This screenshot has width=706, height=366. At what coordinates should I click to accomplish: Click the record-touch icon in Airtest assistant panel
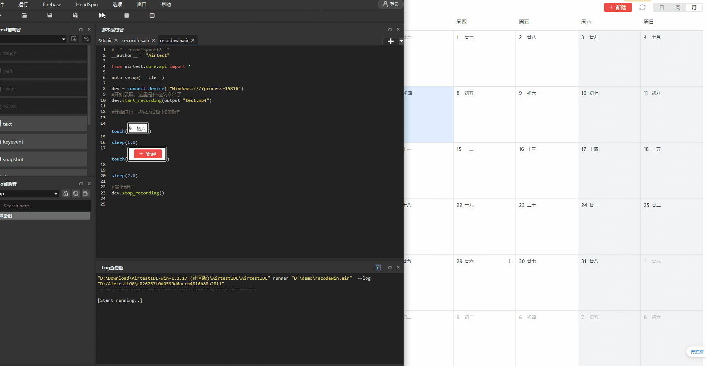(x=74, y=39)
